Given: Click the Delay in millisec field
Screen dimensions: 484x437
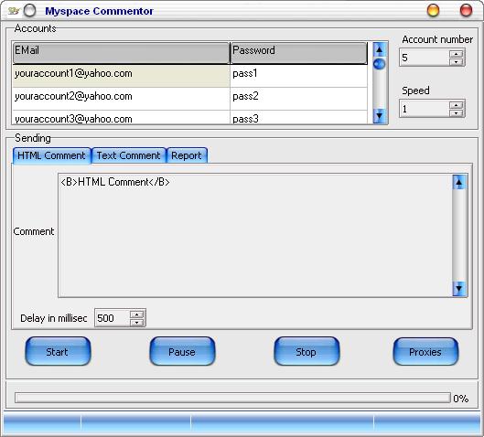Looking at the screenshot, I should pyautogui.click(x=113, y=318).
